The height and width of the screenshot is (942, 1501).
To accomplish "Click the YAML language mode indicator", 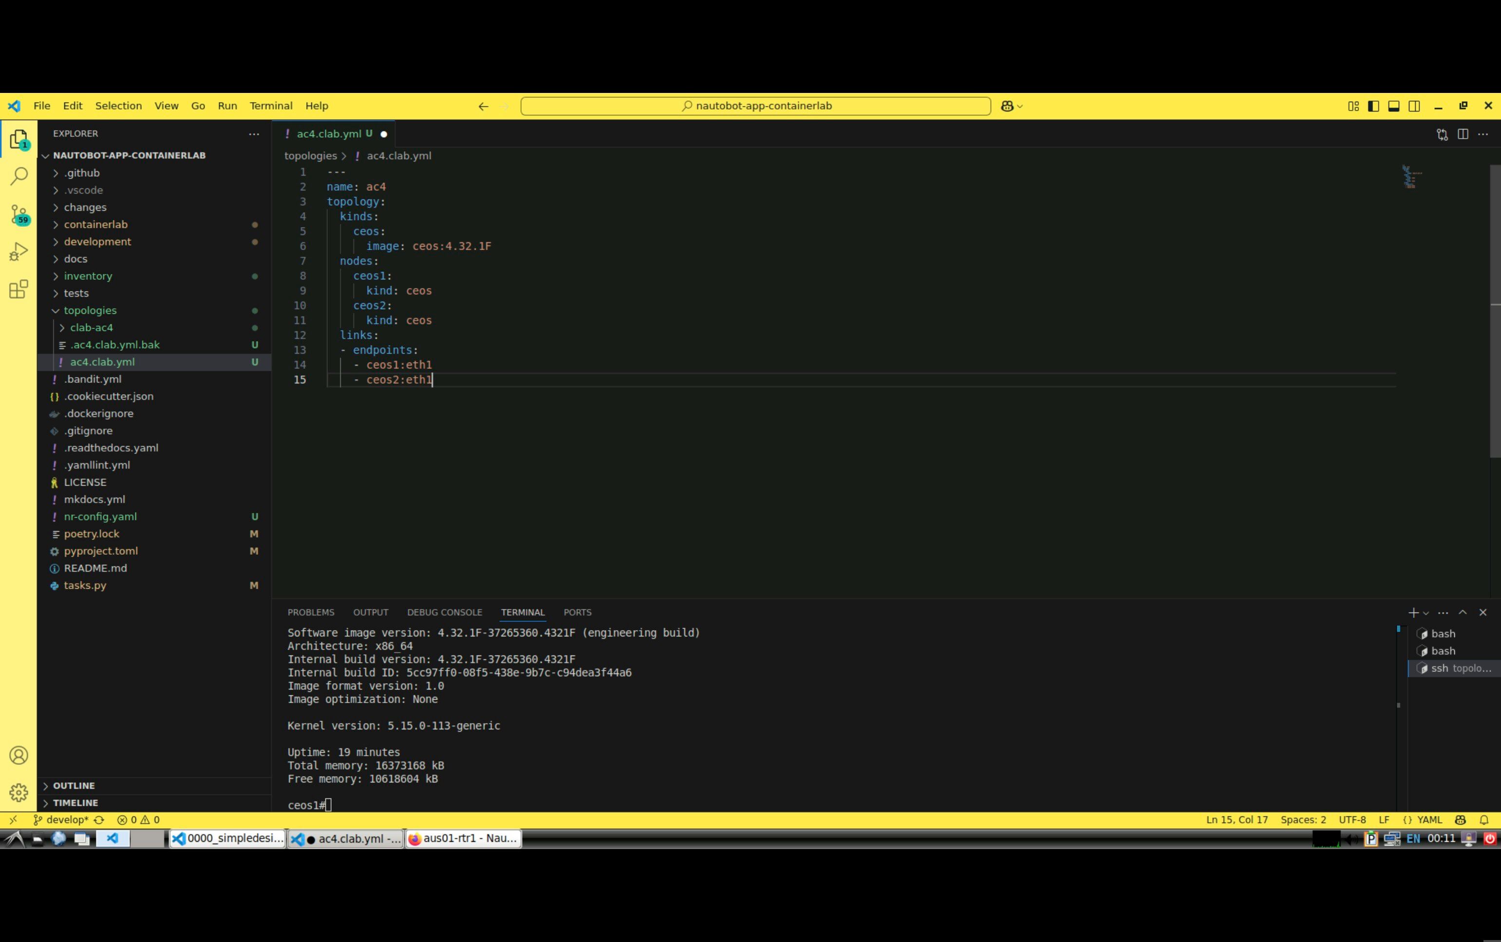I will [x=1429, y=820].
